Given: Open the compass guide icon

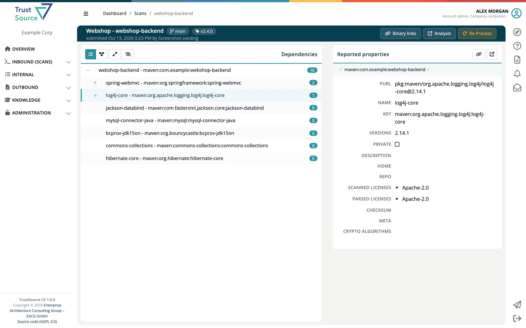Looking at the screenshot, I should pyautogui.click(x=517, y=32).
